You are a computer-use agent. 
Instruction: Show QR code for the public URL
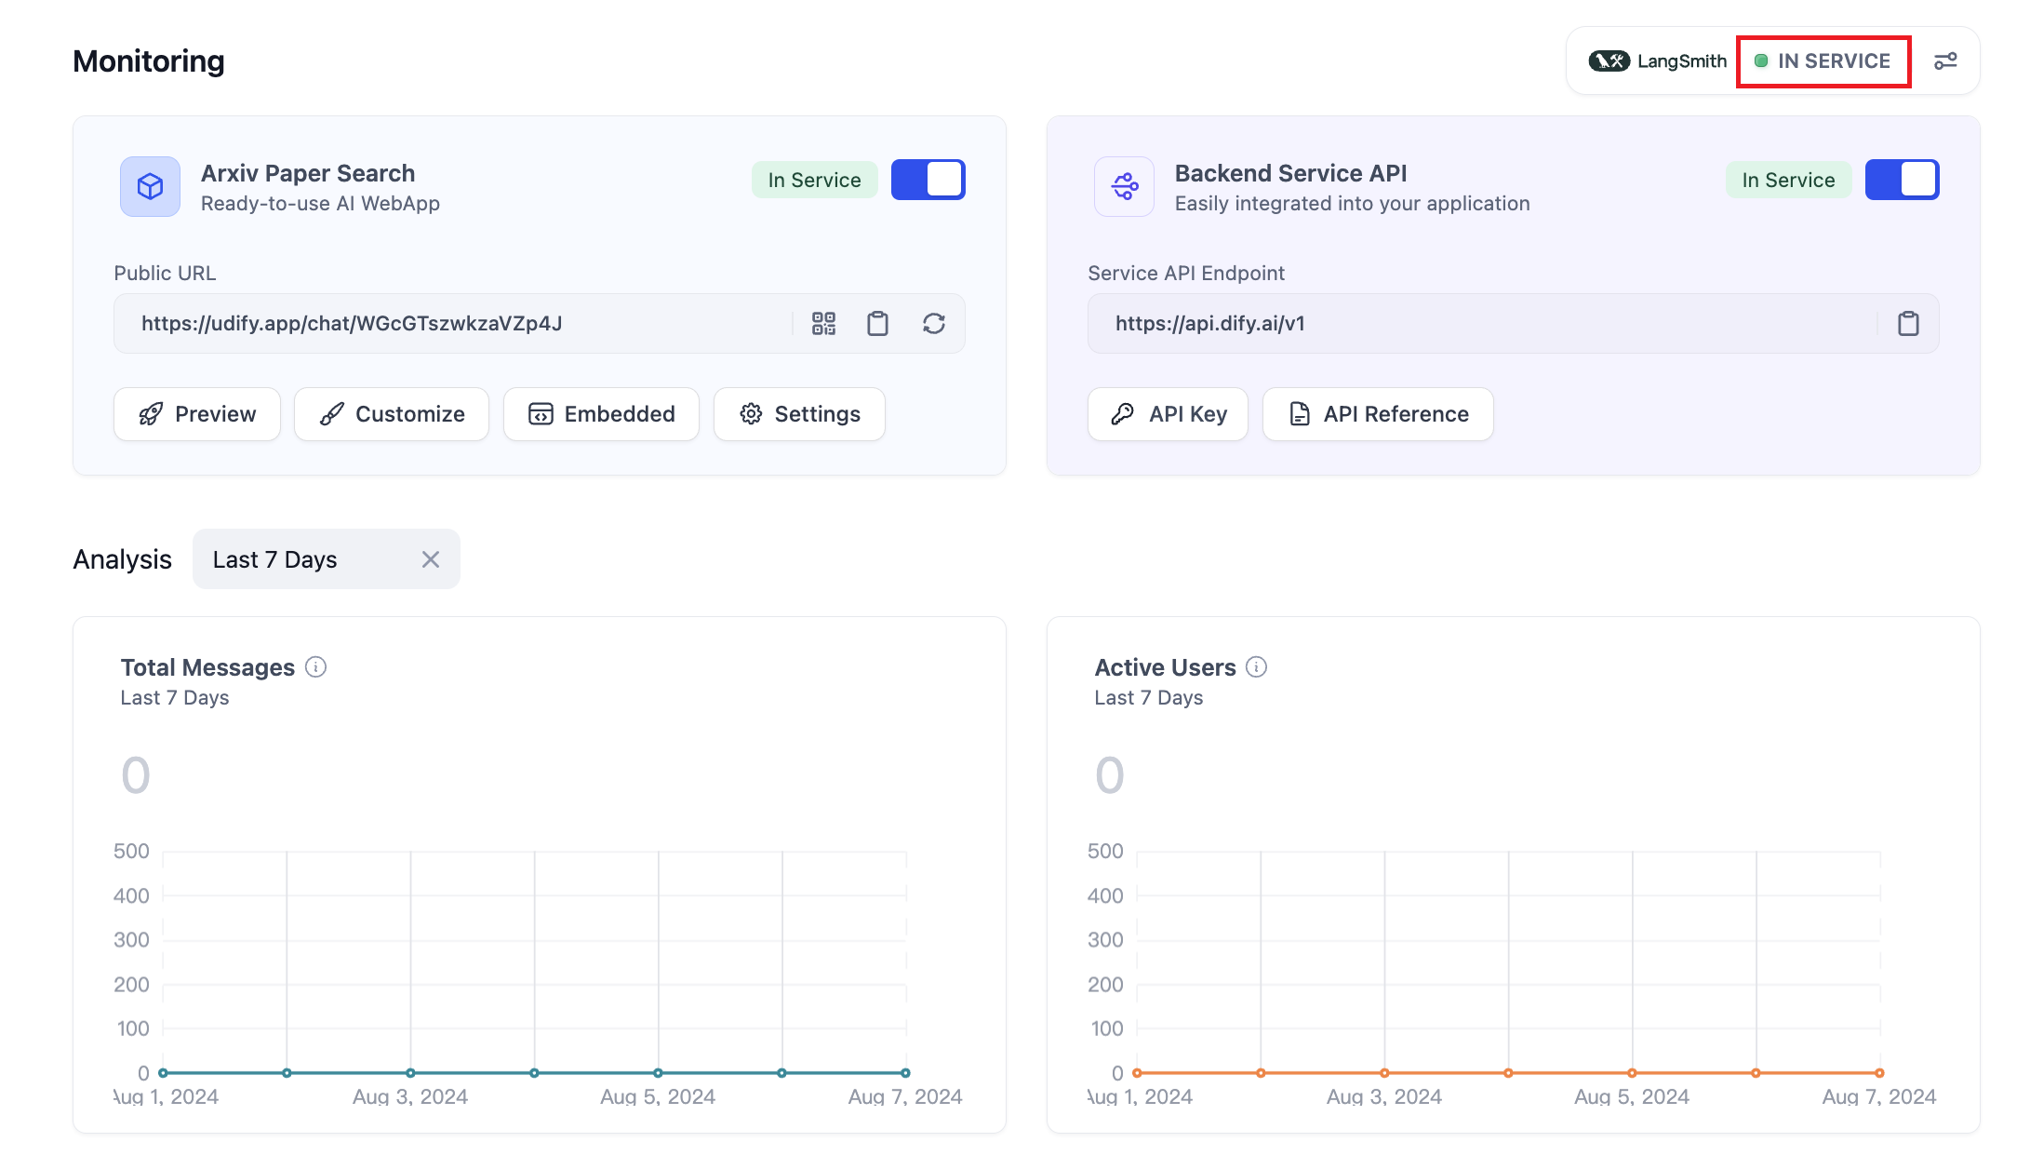[x=823, y=323]
